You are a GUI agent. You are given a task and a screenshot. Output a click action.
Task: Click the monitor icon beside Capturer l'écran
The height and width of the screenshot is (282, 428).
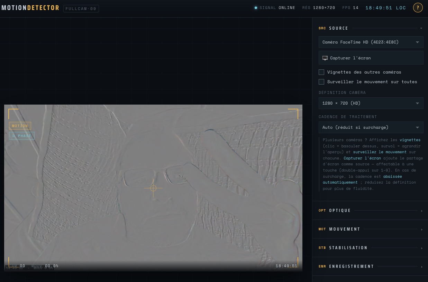pos(325,58)
